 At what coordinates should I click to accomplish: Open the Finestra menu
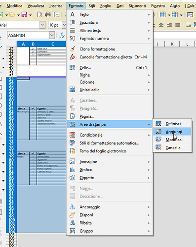tap(158, 6)
